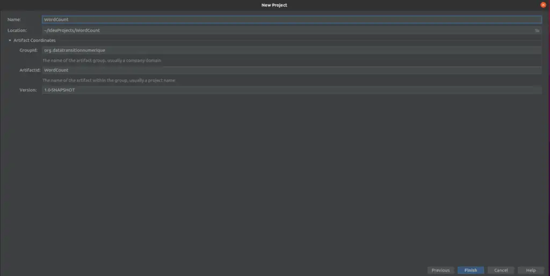Go back with the Previous button
550x276 pixels.
point(440,270)
